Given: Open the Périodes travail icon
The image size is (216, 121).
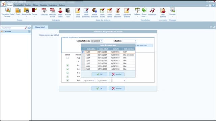Looking at the screenshot, I should coord(53,10).
